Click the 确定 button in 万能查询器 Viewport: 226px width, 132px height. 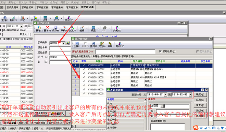tap(200, 94)
